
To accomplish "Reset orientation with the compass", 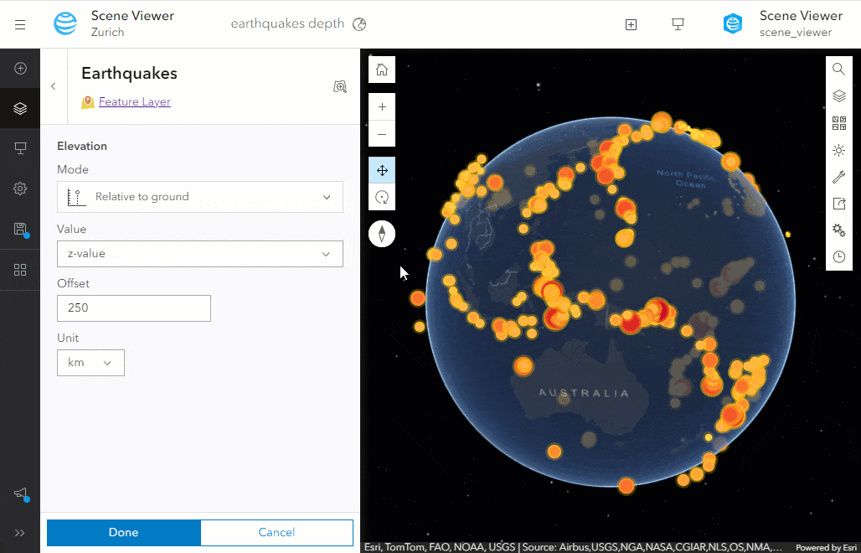I will [x=382, y=234].
